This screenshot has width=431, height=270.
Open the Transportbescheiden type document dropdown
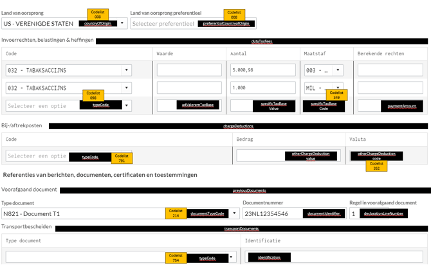(231, 257)
